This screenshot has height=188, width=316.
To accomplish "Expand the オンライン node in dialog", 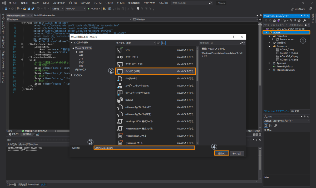I will [x=72, y=75].
